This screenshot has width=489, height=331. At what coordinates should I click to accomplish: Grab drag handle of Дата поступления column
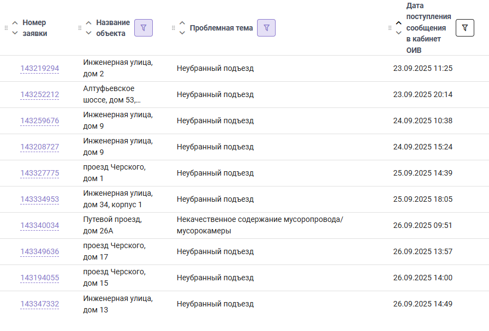coord(390,28)
